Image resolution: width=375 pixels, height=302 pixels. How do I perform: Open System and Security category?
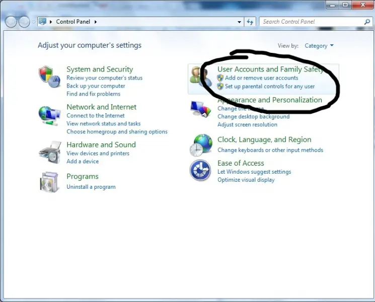tap(100, 69)
